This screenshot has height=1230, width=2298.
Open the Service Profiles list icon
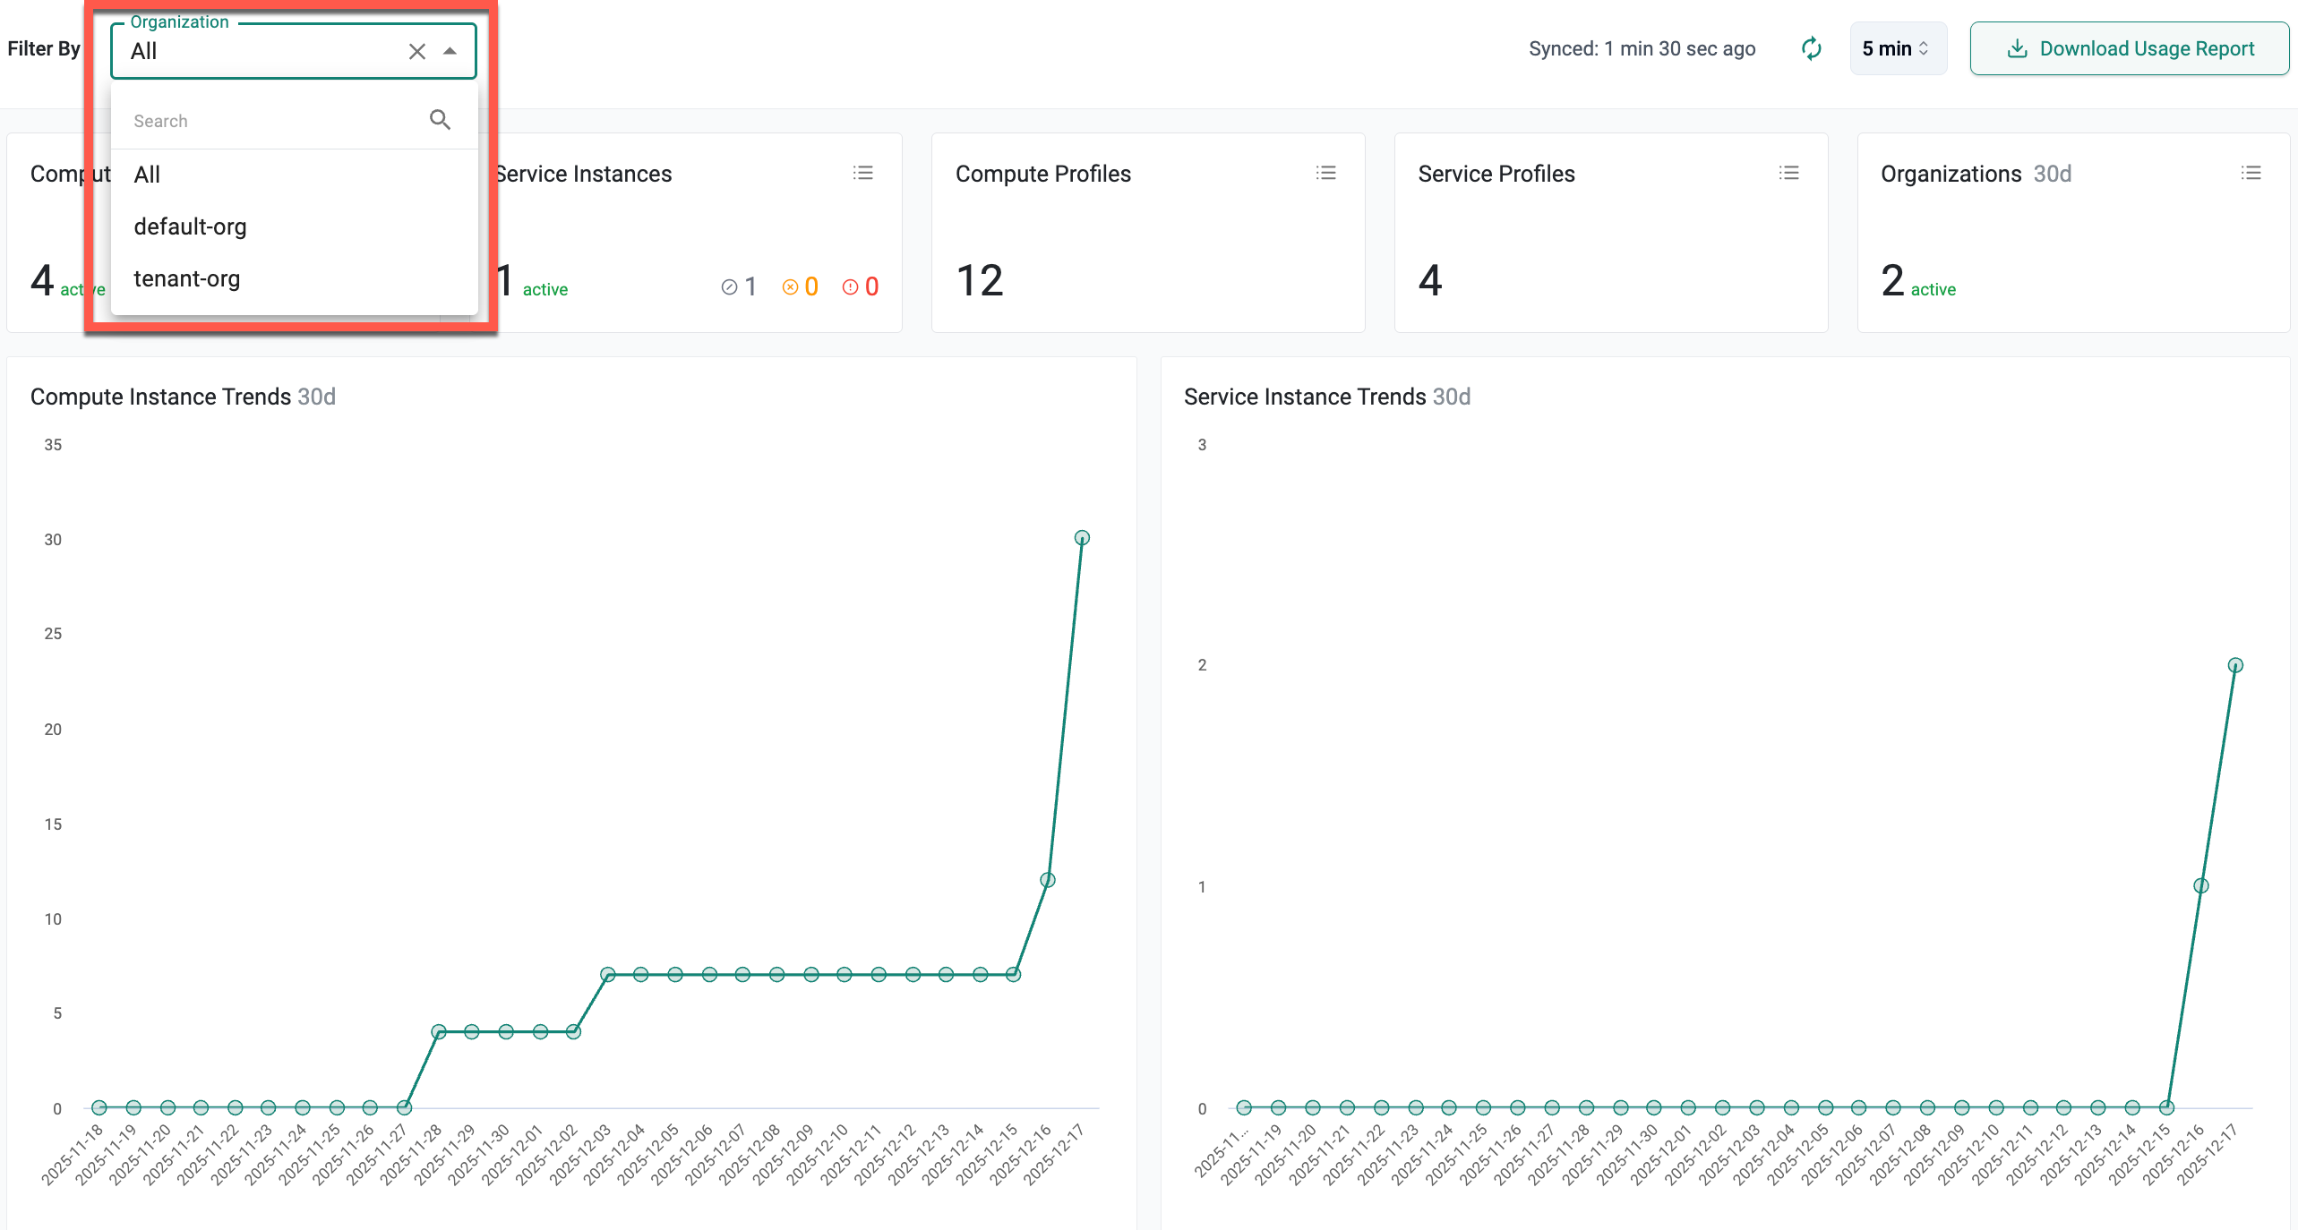click(1788, 173)
